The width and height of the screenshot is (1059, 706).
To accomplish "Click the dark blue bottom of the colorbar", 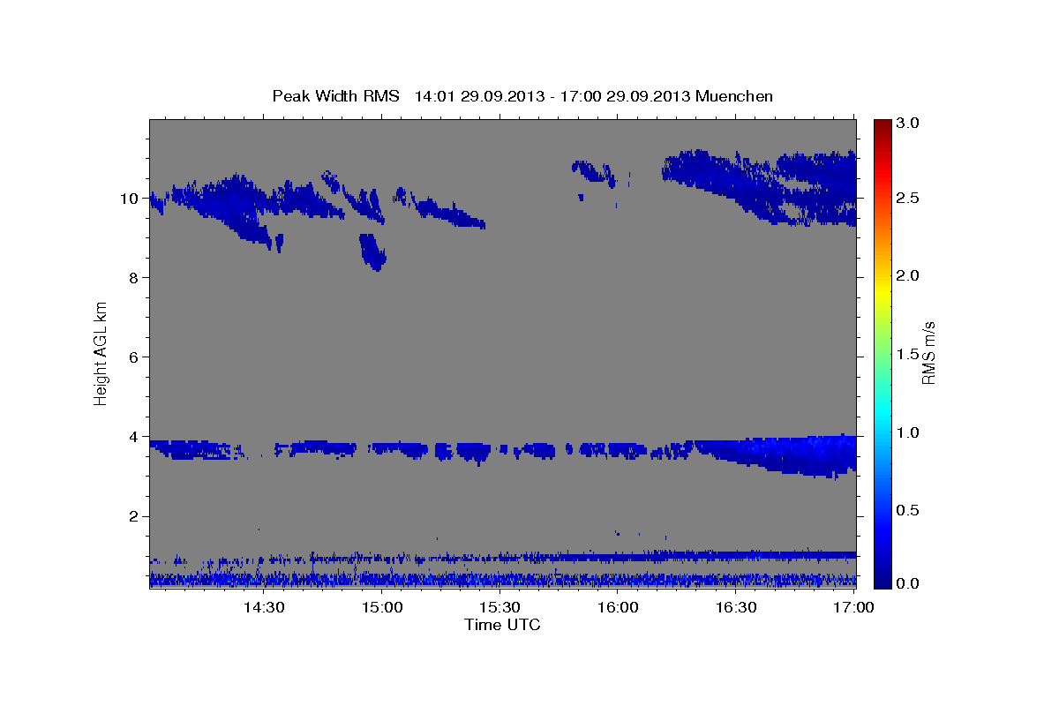I will point(882,581).
